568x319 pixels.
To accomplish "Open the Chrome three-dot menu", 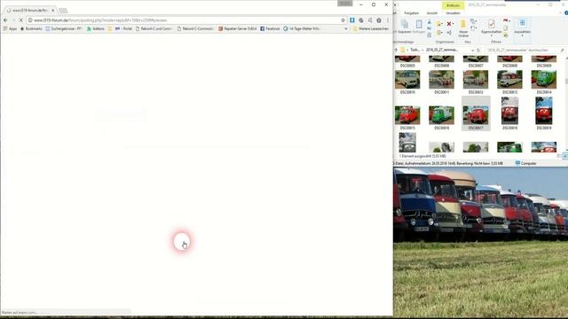I will pyautogui.click(x=388, y=20).
